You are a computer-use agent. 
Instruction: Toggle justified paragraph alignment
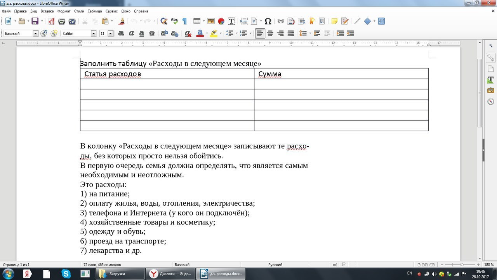[x=290, y=33]
